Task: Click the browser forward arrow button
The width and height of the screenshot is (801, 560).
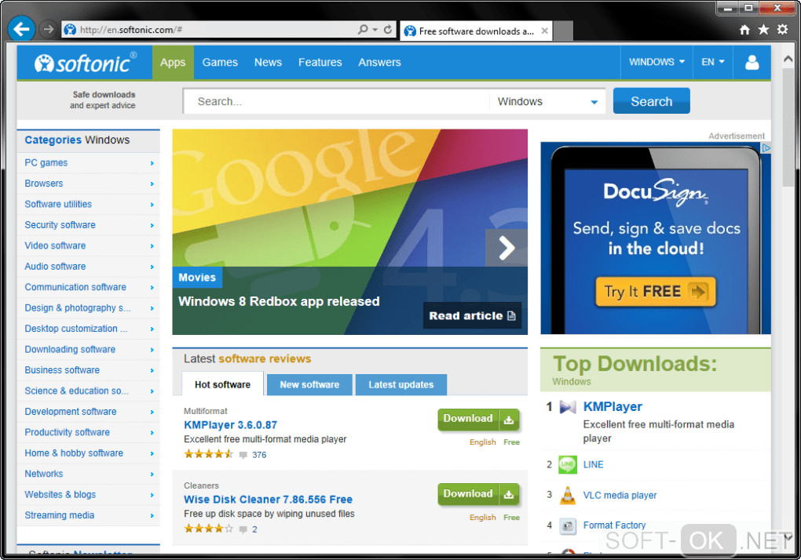Action: (48, 30)
